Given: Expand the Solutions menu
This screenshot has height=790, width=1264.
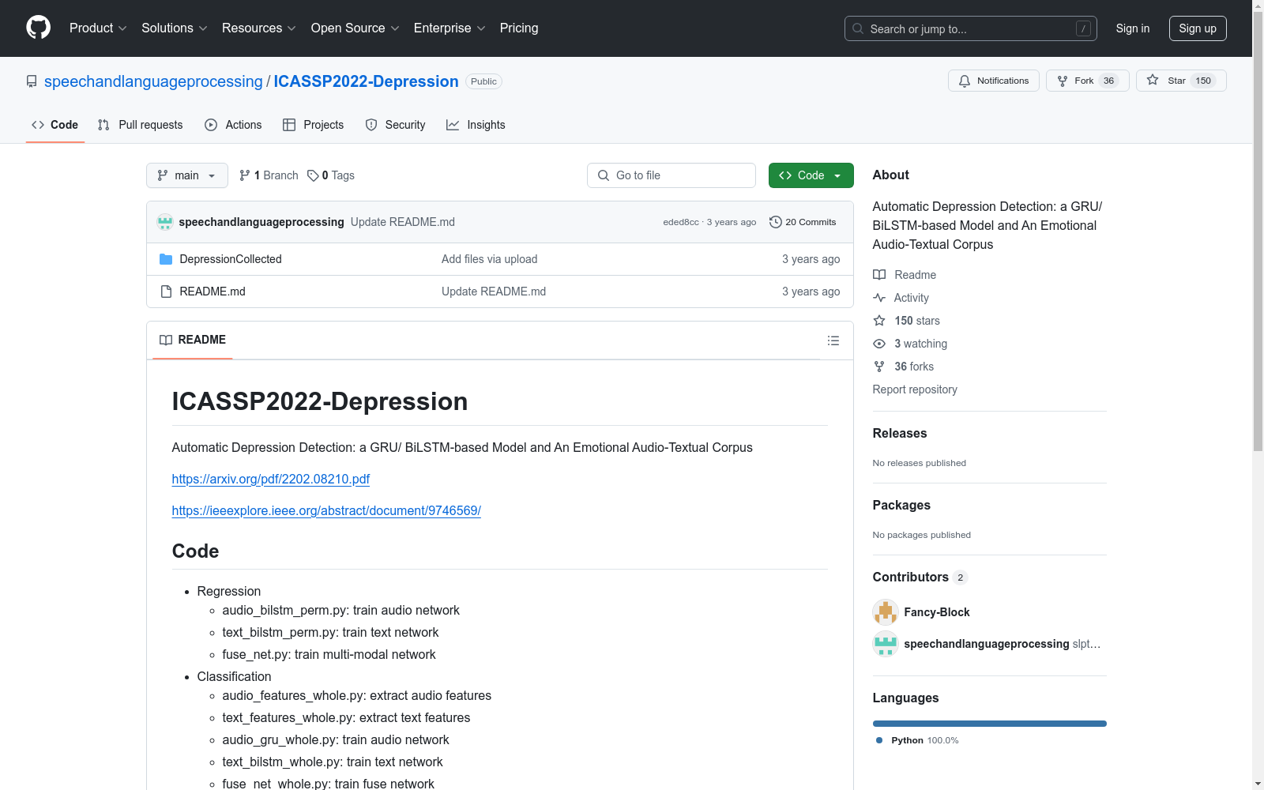Looking at the screenshot, I should coord(174,28).
